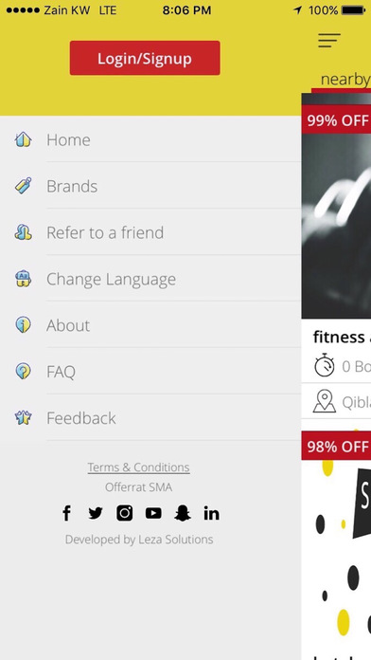The image size is (371, 660).
Task: Click the About info icon
Action: 23,325
